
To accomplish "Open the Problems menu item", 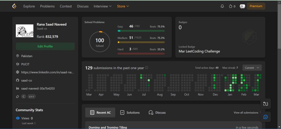I will (x=47, y=6).
